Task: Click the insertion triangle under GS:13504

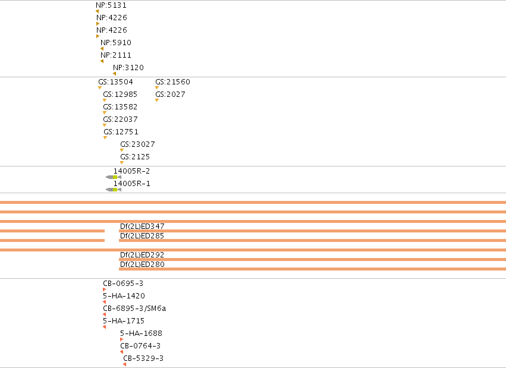Action: point(100,88)
